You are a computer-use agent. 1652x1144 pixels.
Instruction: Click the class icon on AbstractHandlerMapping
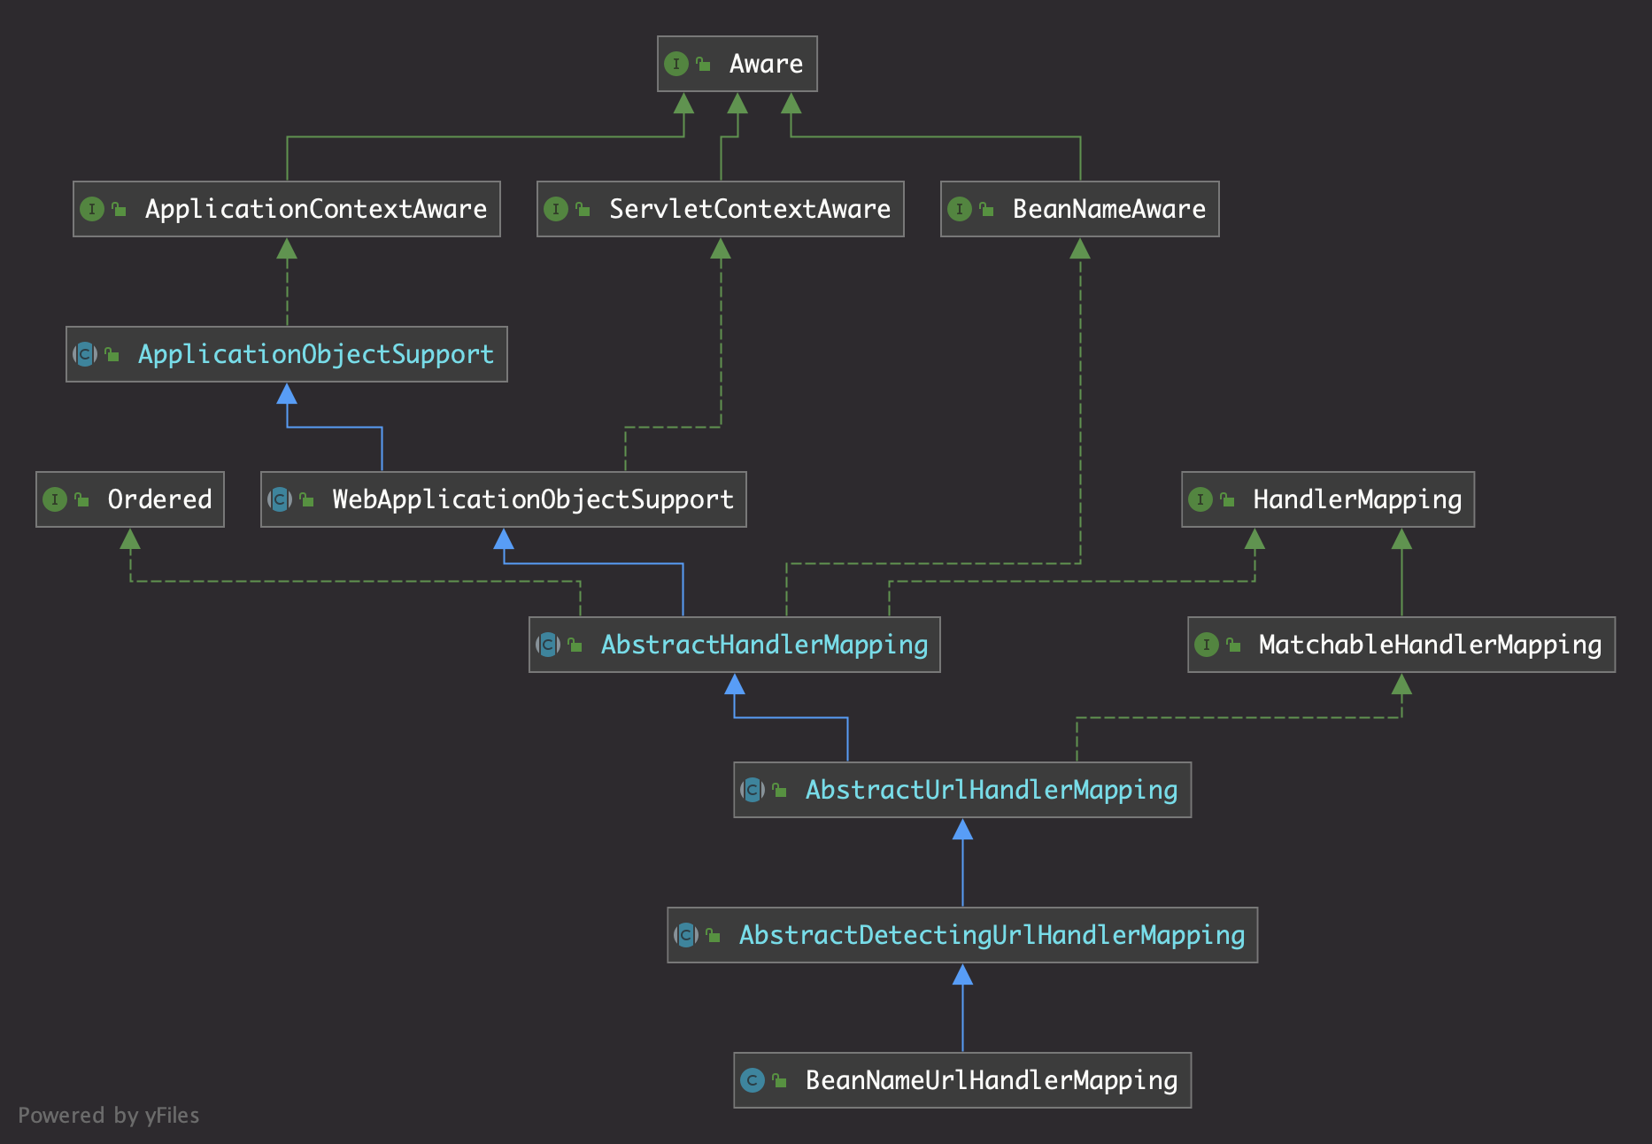549,645
